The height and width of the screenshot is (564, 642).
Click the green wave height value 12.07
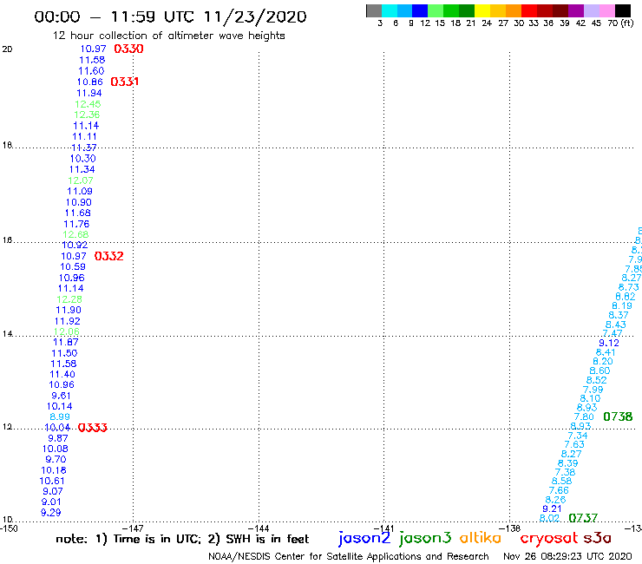pyautogui.click(x=81, y=180)
